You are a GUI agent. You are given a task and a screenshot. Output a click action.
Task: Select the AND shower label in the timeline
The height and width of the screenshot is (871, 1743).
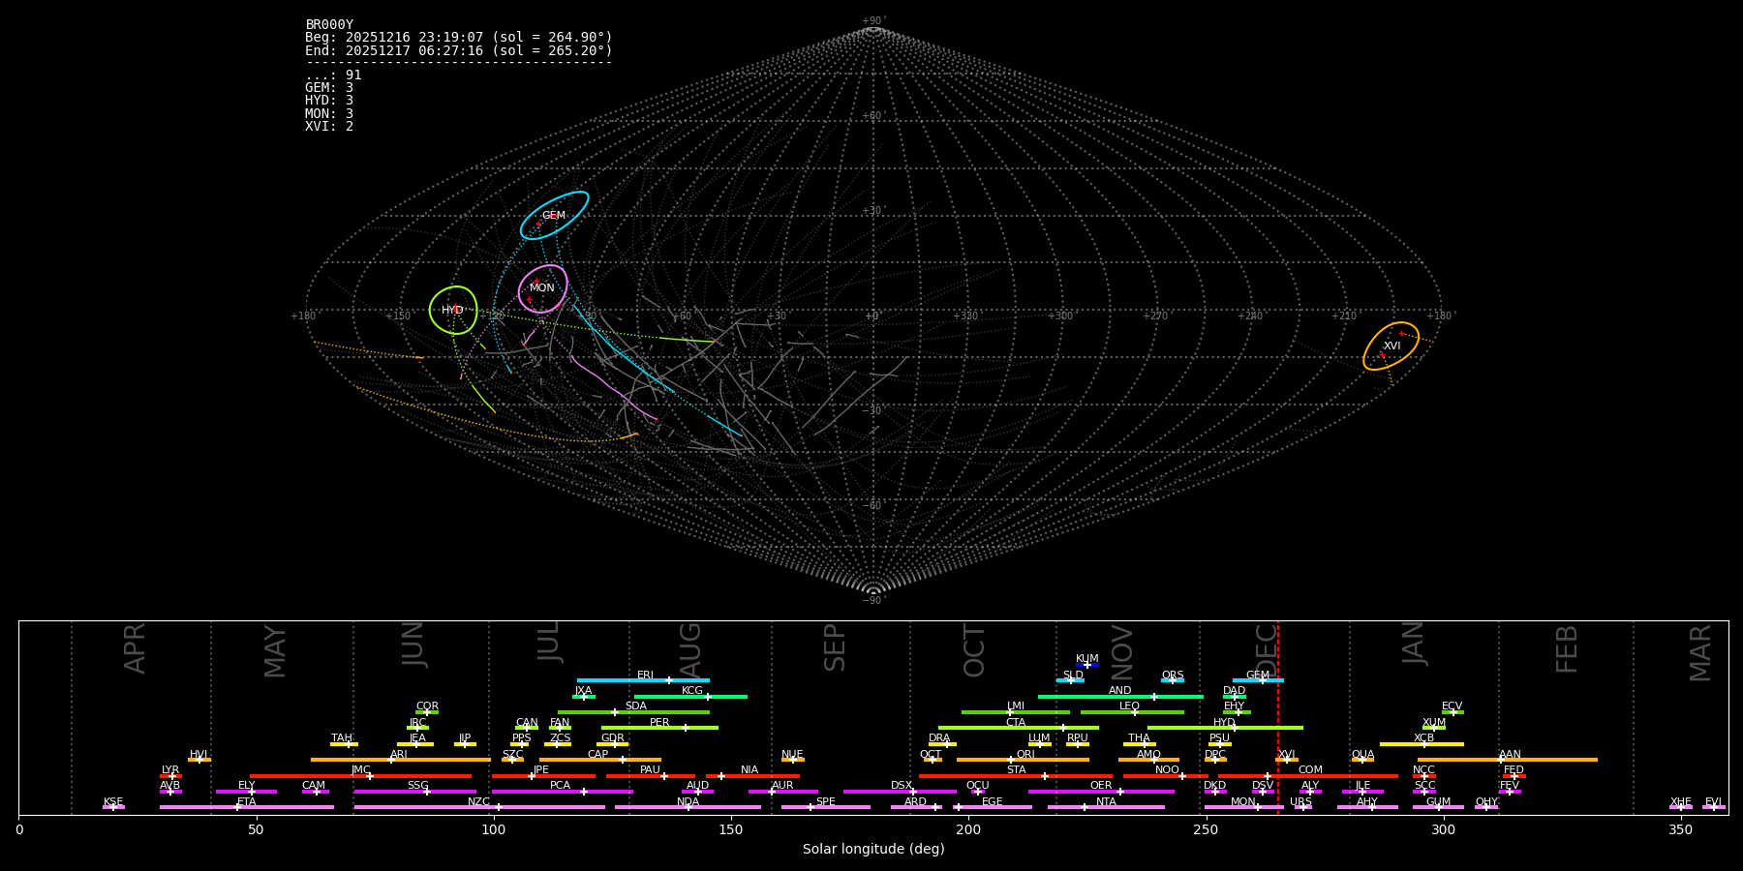pyautogui.click(x=1120, y=691)
